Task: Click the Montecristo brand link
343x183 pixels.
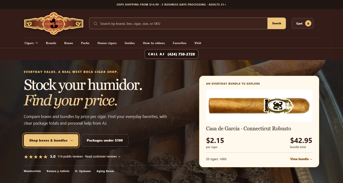Action: point(32,171)
